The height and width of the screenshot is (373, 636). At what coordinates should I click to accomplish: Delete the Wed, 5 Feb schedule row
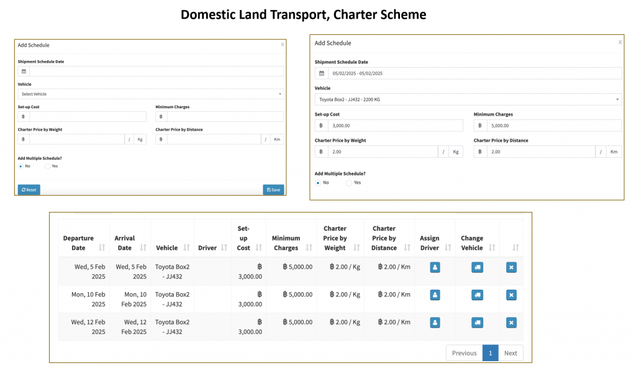coord(512,267)
